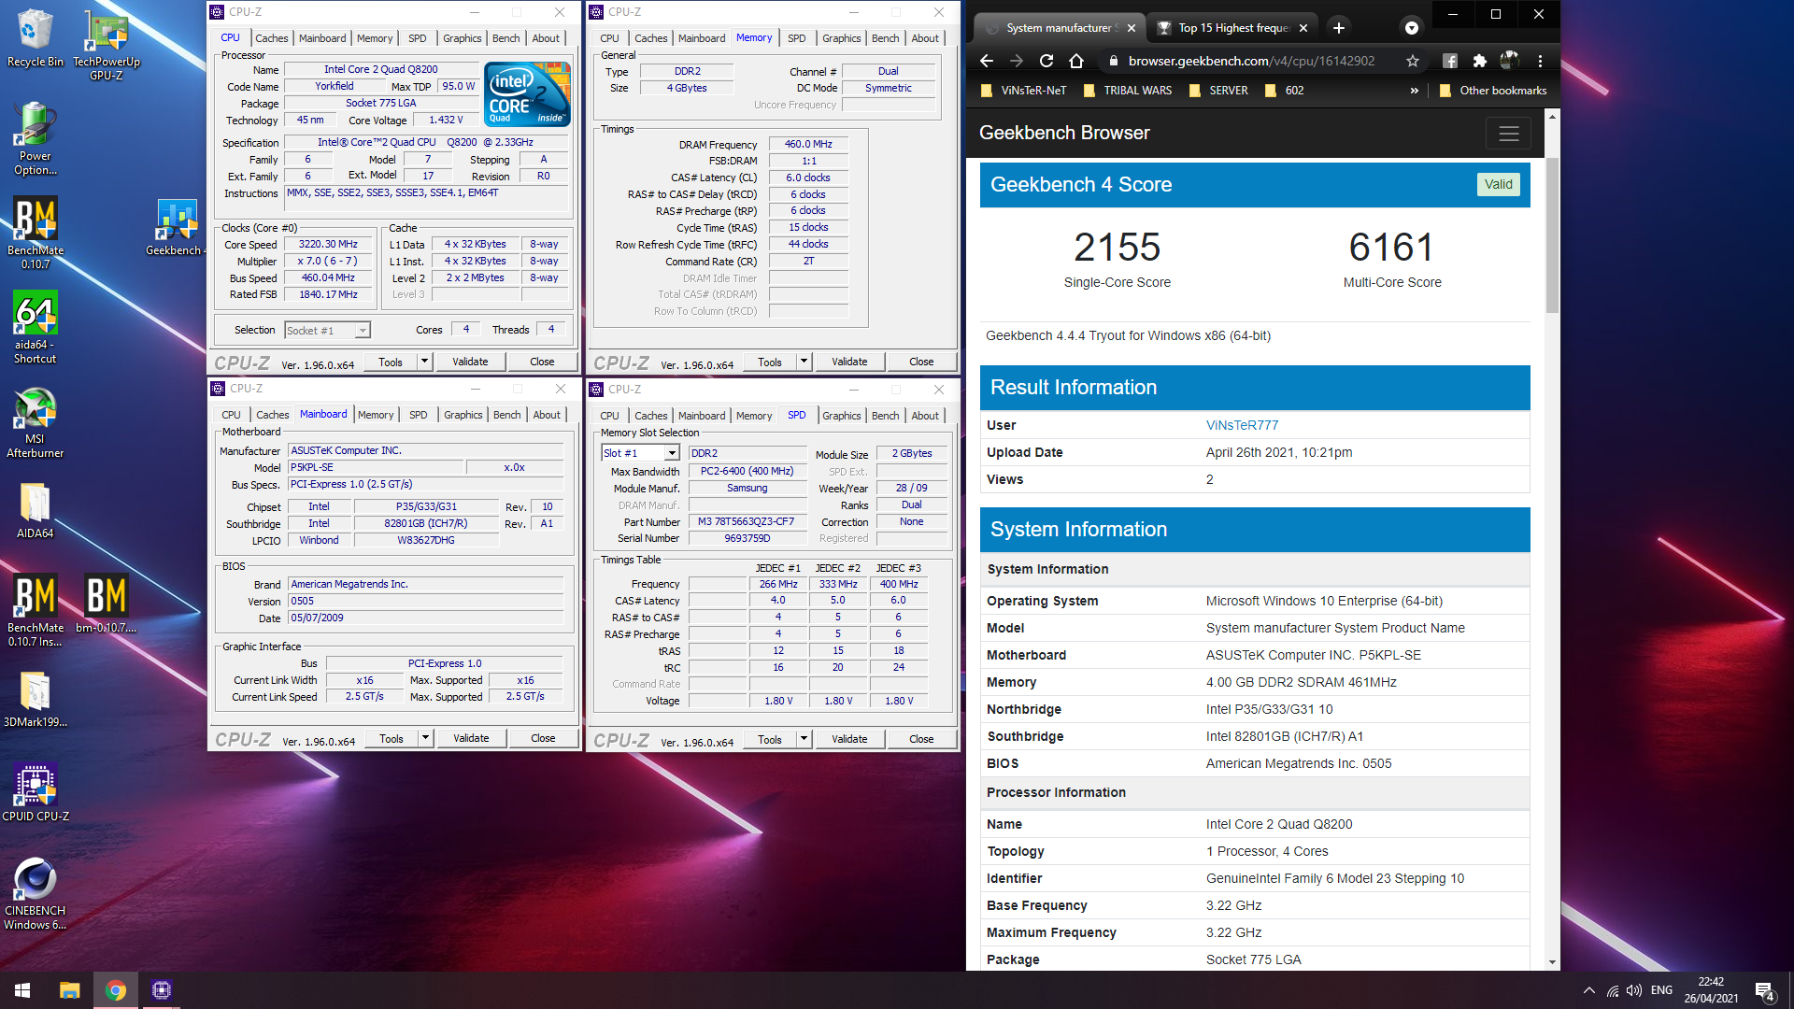This screenshot has height=1009, width=1794.
Task: Expand Tools dropdown arrow in CPU tab window
Action: [424, 362]
